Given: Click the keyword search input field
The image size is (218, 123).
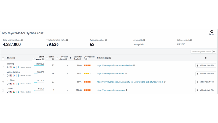Looking at the screenshot, I should 201,52.
